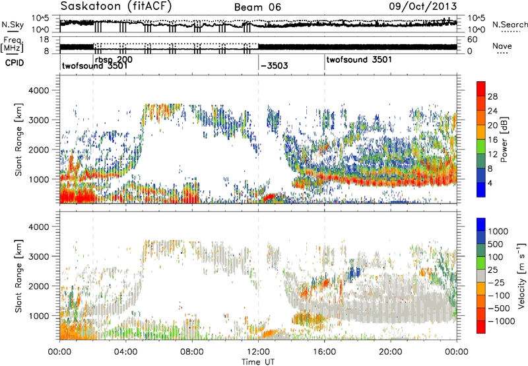Image resolution: width=528 pixels, height=366 pixels.
Task: Click the left '10^5' noise axis tick
Action: (x=40, y=18)
